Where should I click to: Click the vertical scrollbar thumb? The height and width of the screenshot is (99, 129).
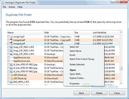click(121, 68)
